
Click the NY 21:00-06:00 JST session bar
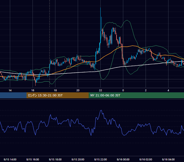[136, 95]
